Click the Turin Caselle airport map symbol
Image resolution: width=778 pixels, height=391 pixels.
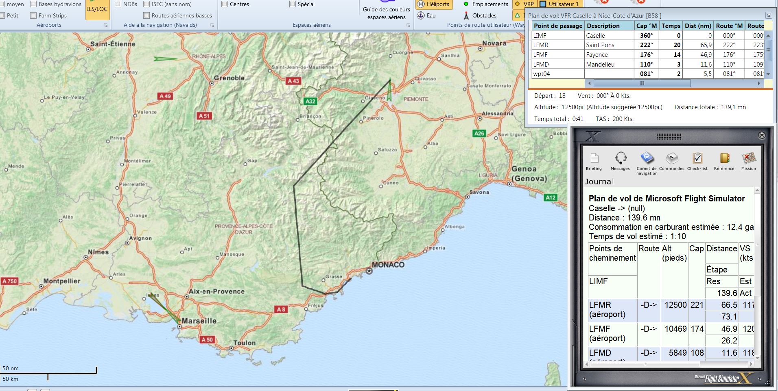click(x=389, y=90)
